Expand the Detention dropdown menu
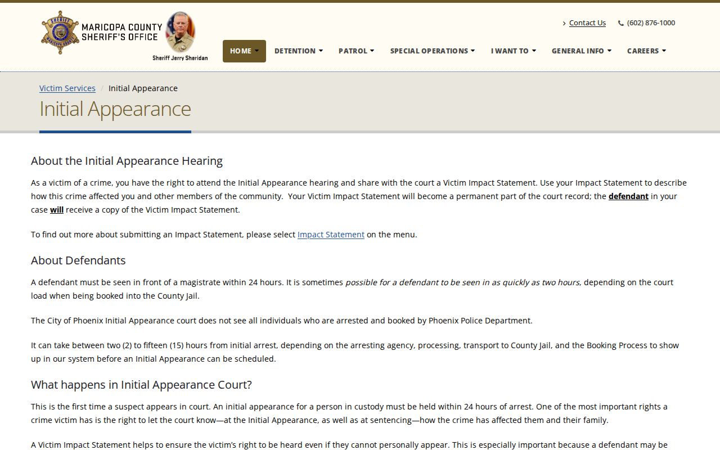This screenshot has width=720, height=450. (299, 51)
